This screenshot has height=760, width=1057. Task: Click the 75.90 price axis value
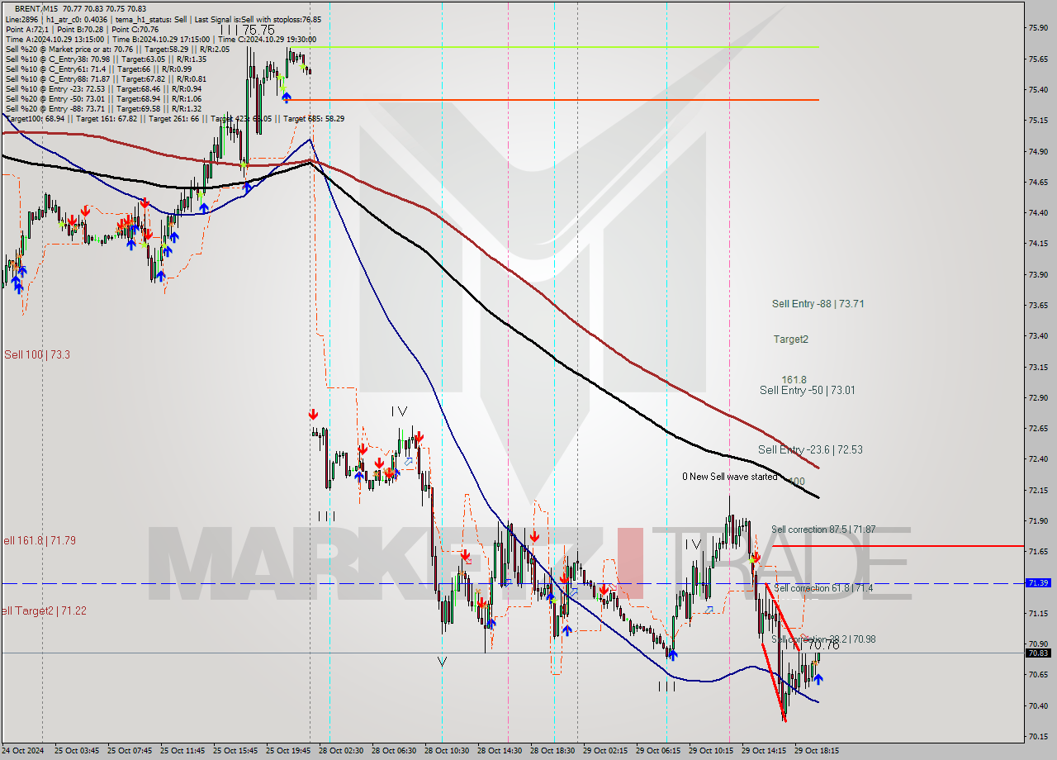[x=1038, y=28]
